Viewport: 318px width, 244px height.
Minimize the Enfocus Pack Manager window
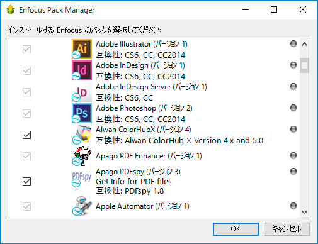click(246, 9)
